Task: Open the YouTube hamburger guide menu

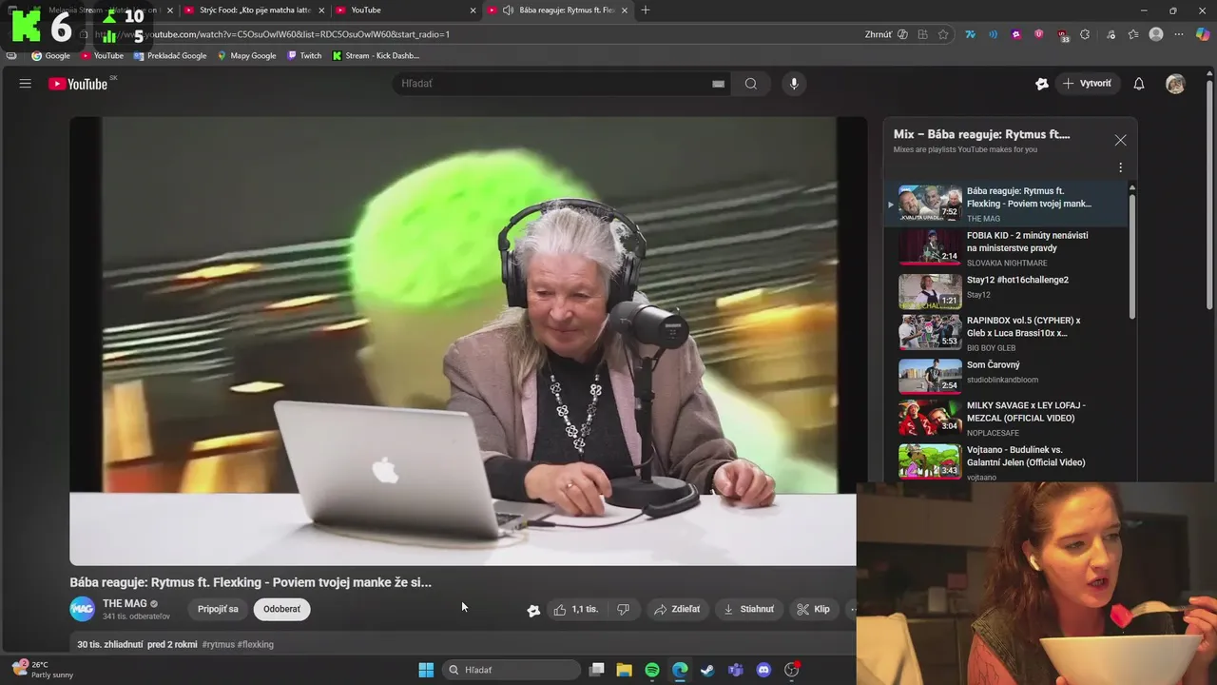Action: [26, 84]
